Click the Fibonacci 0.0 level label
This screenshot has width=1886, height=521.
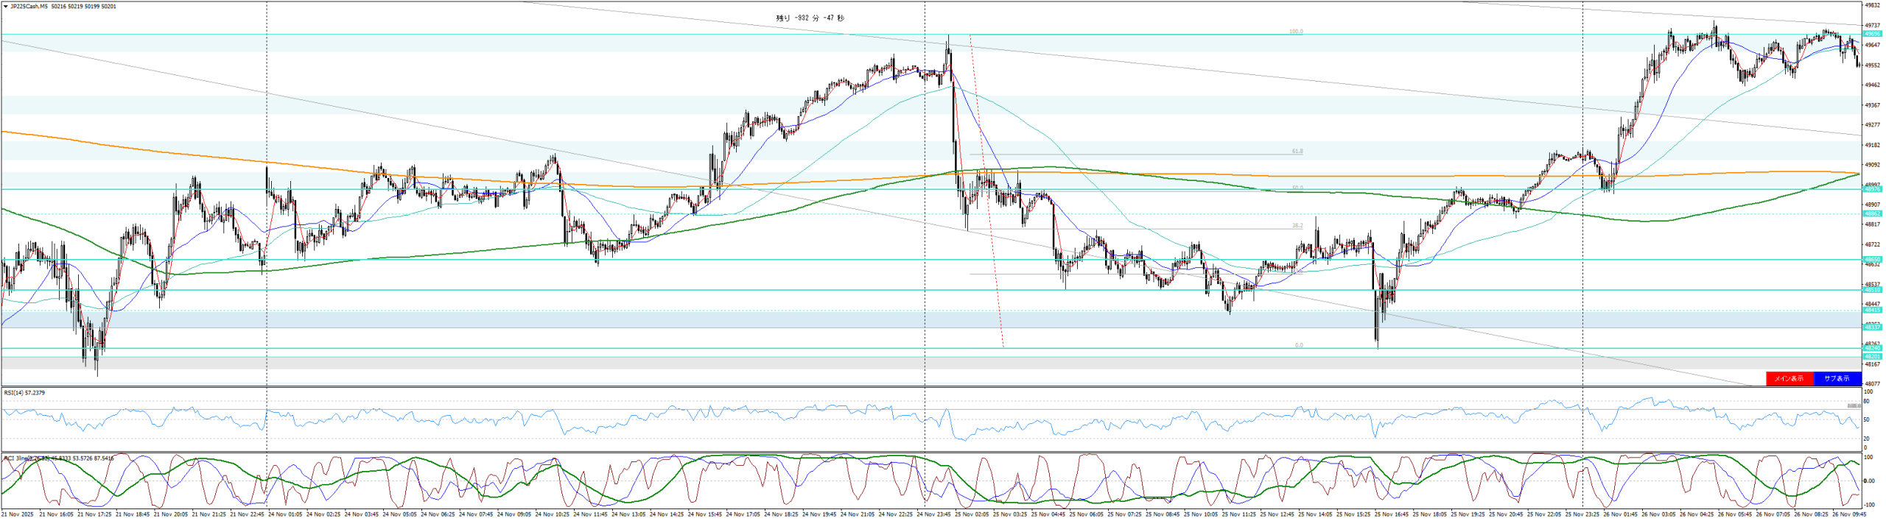click(x=1298, y=345)
